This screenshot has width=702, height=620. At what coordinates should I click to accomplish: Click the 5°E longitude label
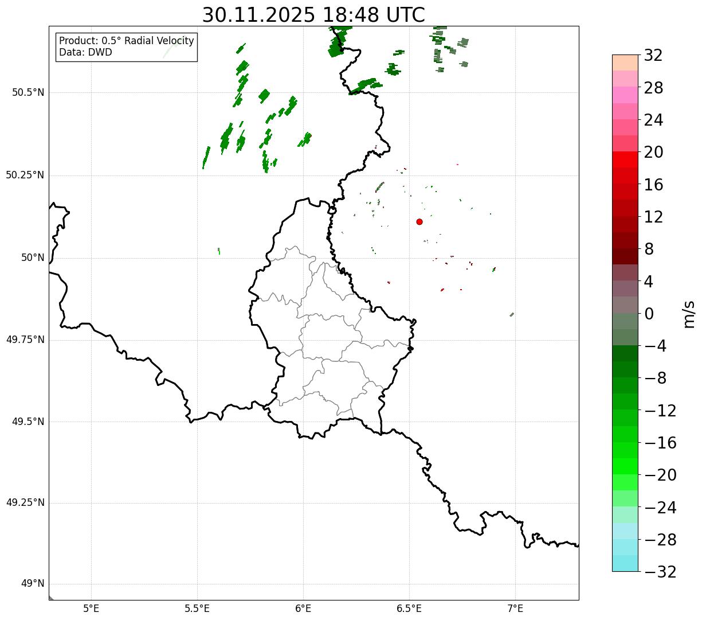tap(91, 609)
